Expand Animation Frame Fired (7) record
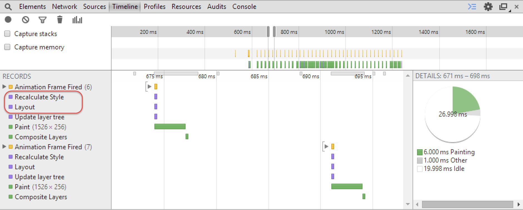The height and width of the screenshot is (210, 523). tap(4, 146)
